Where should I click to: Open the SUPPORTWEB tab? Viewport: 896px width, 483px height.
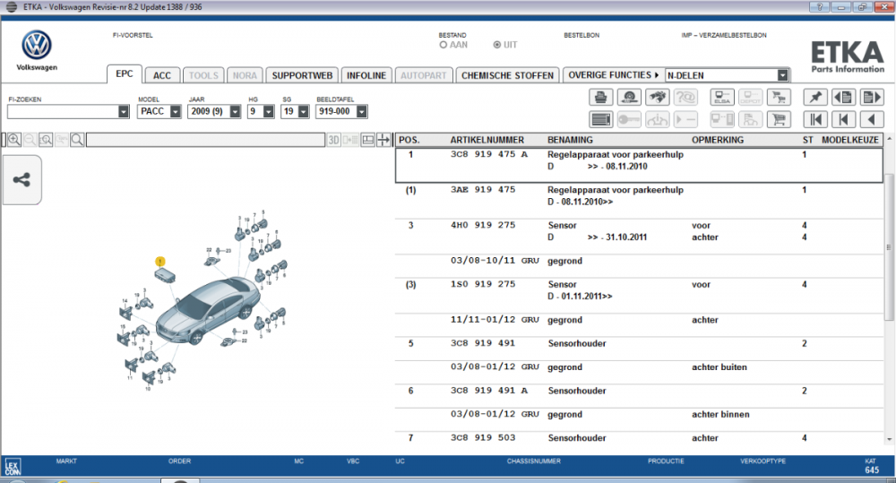pyautogui.click(x=302, y=75)
